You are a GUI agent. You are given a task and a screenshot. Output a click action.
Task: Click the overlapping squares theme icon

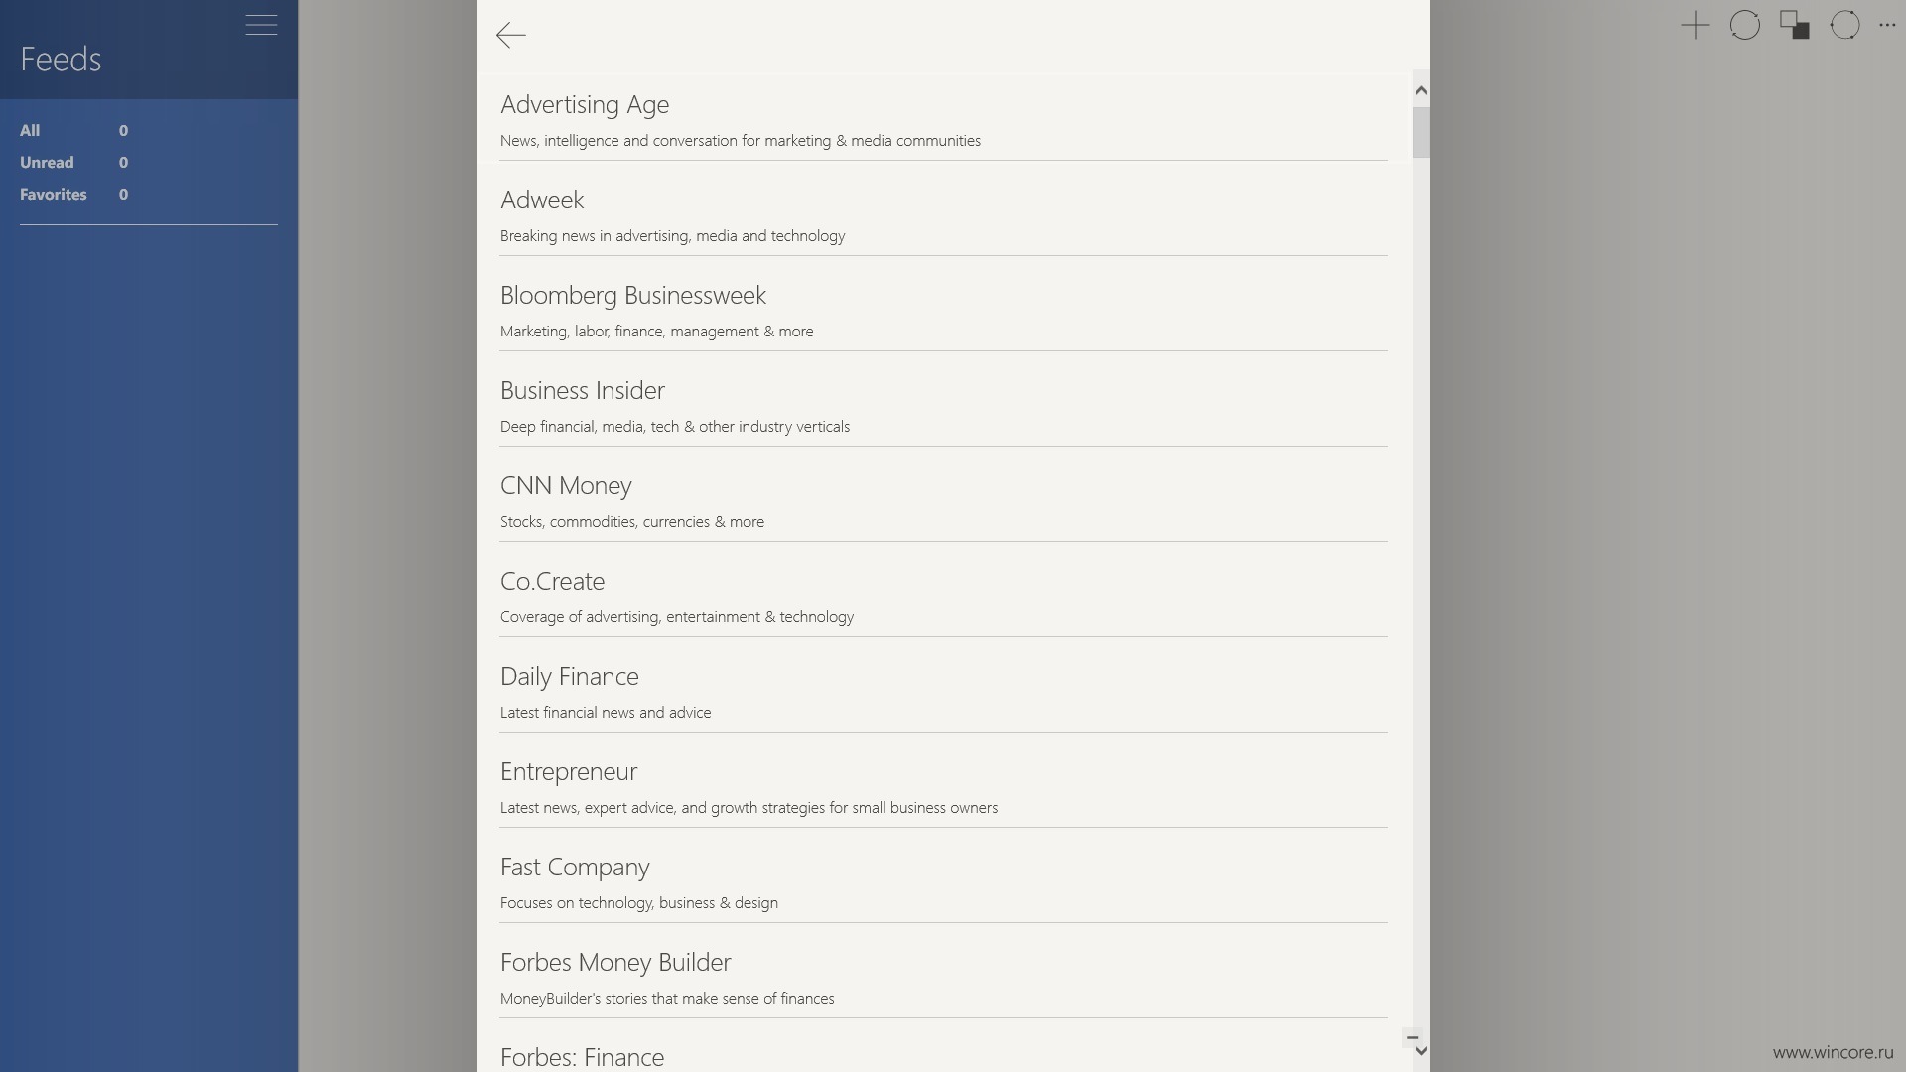(x=1795, y=25)
